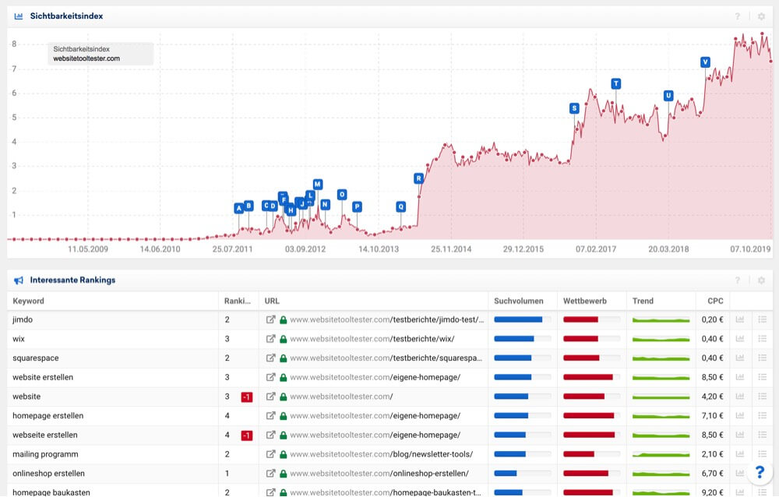Screen dimensions: 779x497
Task: Select event pin M on the chart
Action: pos(318,185)
